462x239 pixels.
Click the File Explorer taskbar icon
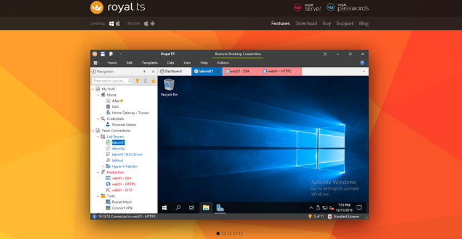pyautogui.click(x=206, y=208)
